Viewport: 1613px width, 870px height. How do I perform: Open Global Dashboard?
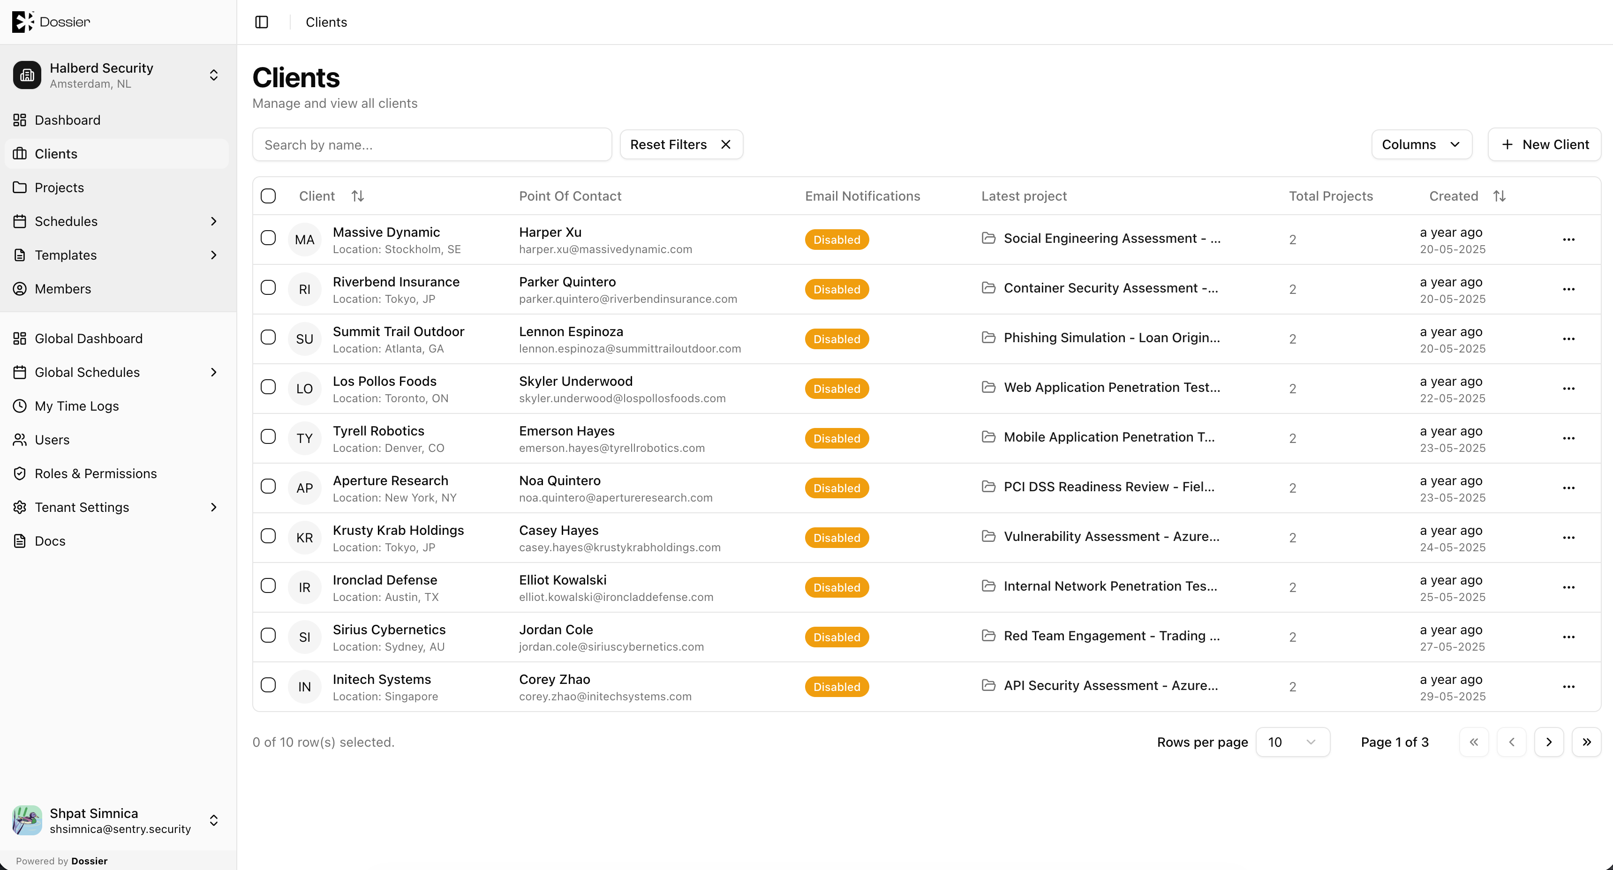[x=117, y=338]
